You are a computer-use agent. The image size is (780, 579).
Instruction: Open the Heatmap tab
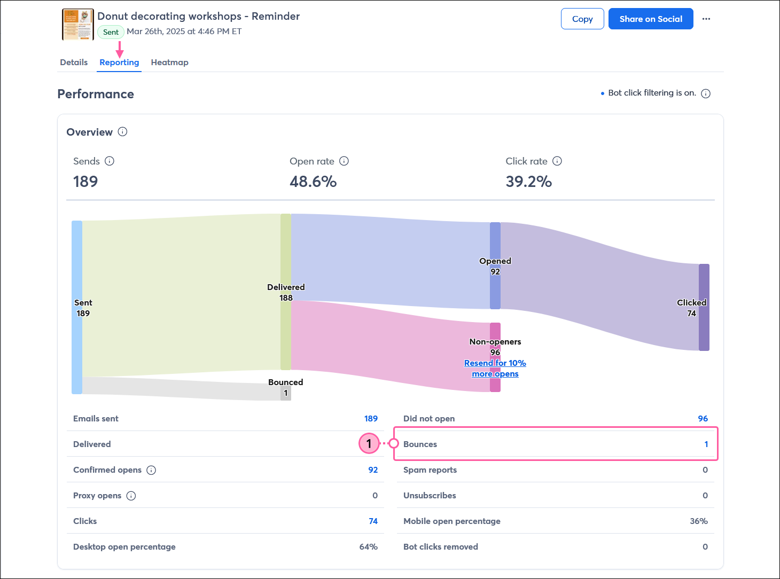point(169,62)
